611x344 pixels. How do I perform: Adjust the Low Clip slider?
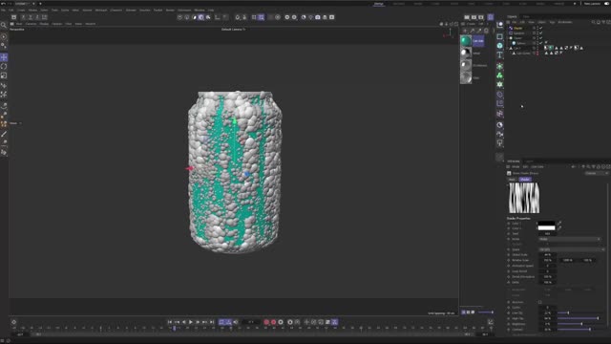click(580, 312)
